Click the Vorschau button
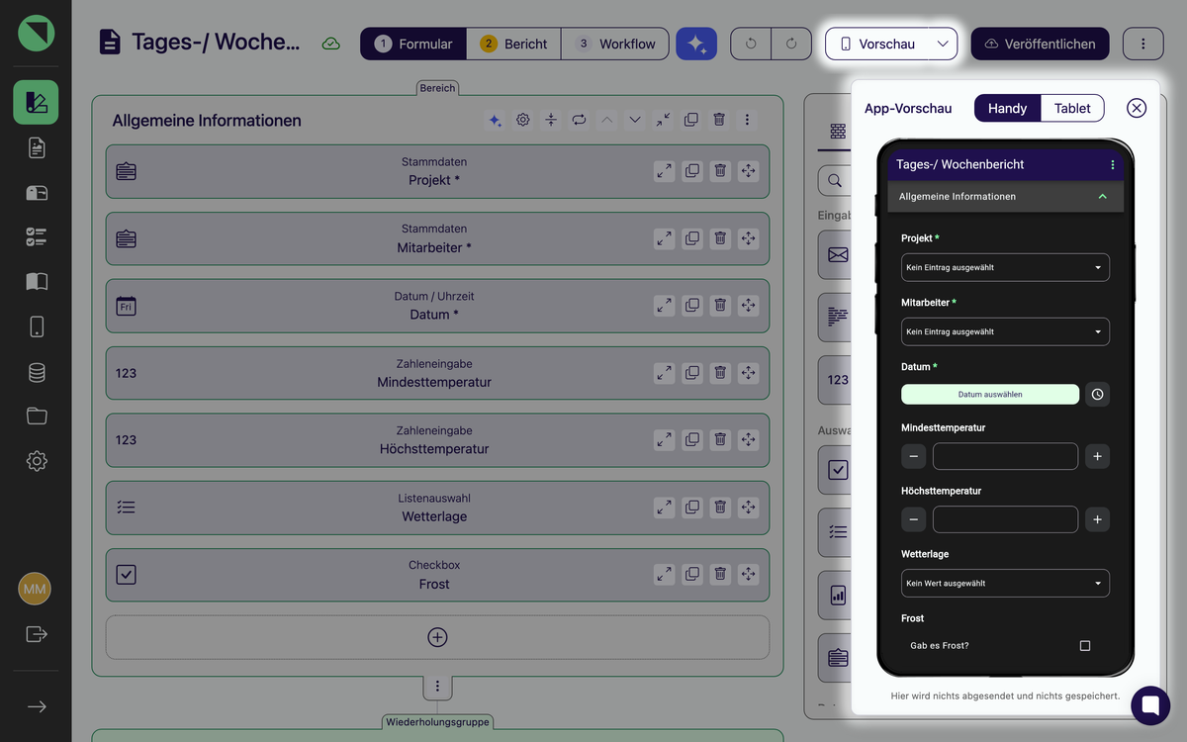Screen dimensions: 1187x742 click(x=876, y=44)
